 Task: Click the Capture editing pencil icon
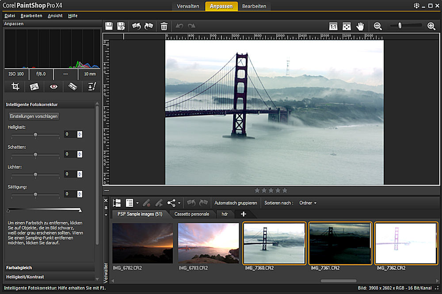pos(146,203)
